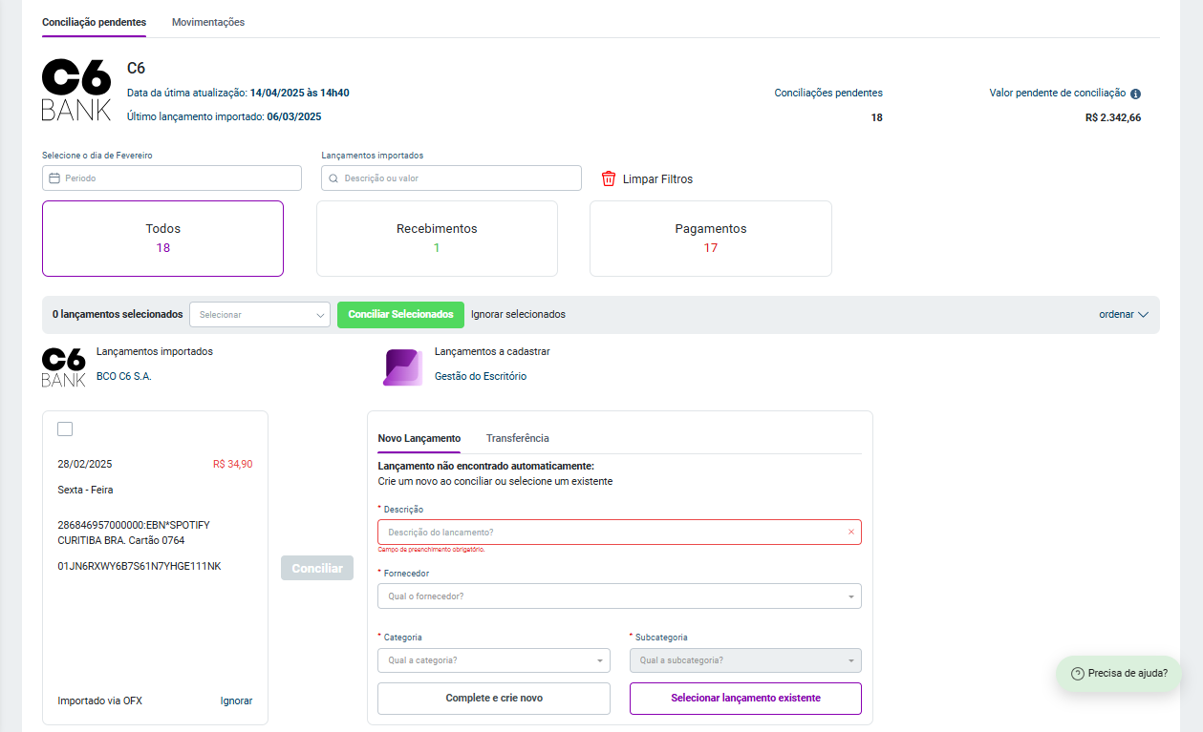
Task: Click Selecionar lançamento existente button
Action: [745, 699]
